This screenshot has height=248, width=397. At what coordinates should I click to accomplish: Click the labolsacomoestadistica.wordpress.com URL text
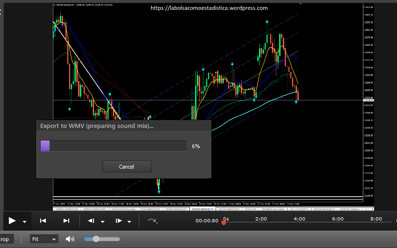pos(209,8)
